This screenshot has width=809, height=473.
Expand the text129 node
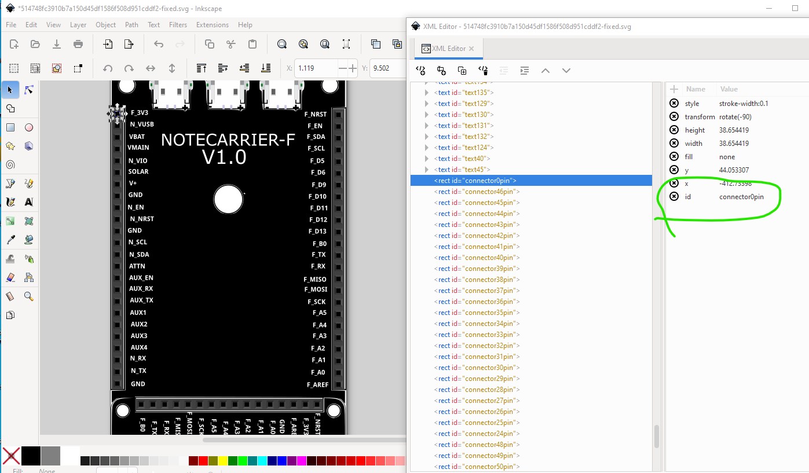click(427, 104)
